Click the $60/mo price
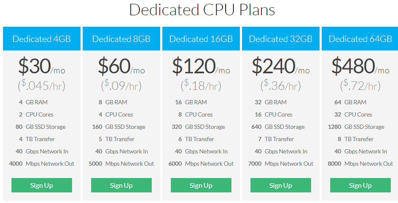 [121, 66]
